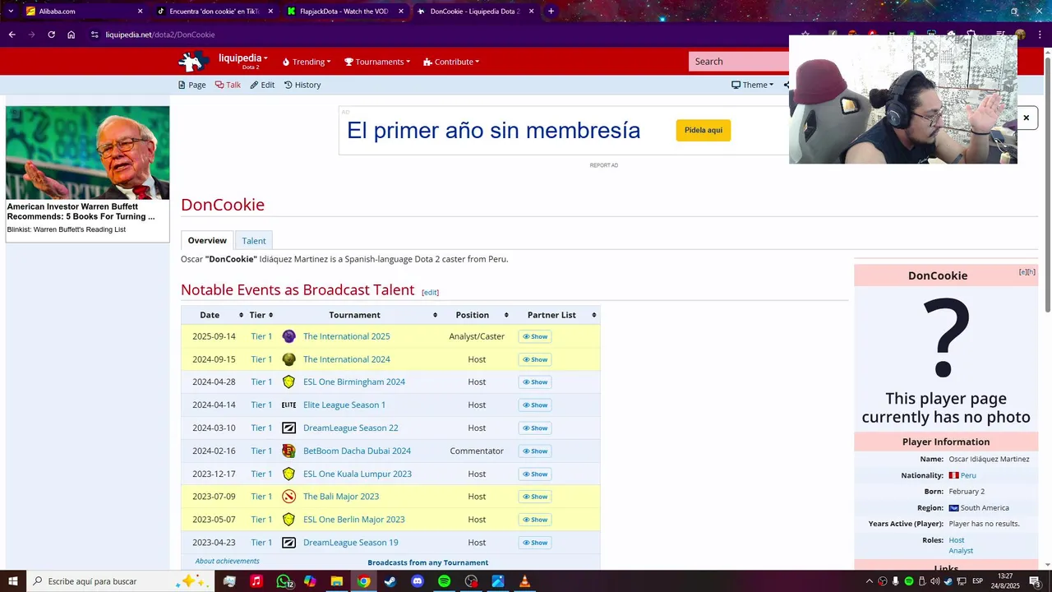Screen dimensions: 1052x592
Task: Click the Elite League Season 1 logo
Action: [x=288, y=405]
